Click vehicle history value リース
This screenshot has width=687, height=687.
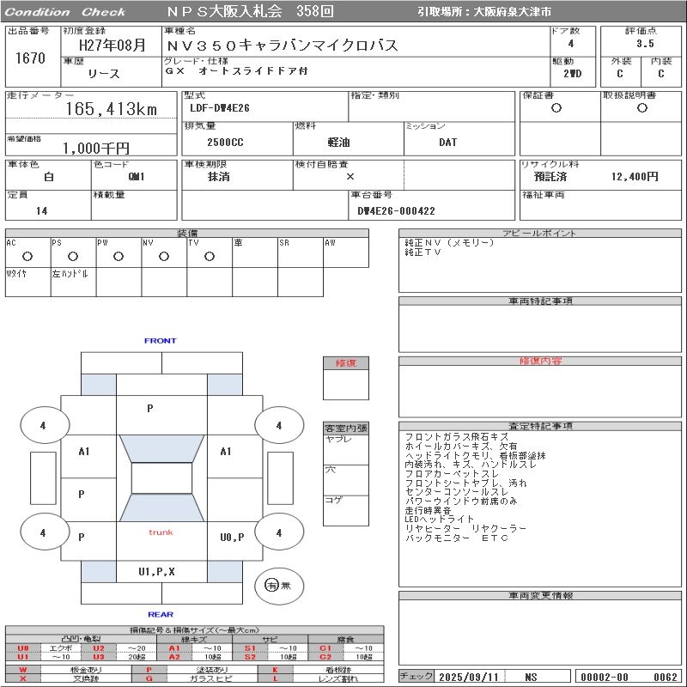tap(104, 74)
